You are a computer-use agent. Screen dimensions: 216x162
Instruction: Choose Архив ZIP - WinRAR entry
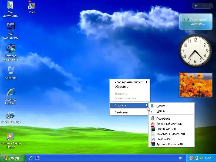point(171,144)
